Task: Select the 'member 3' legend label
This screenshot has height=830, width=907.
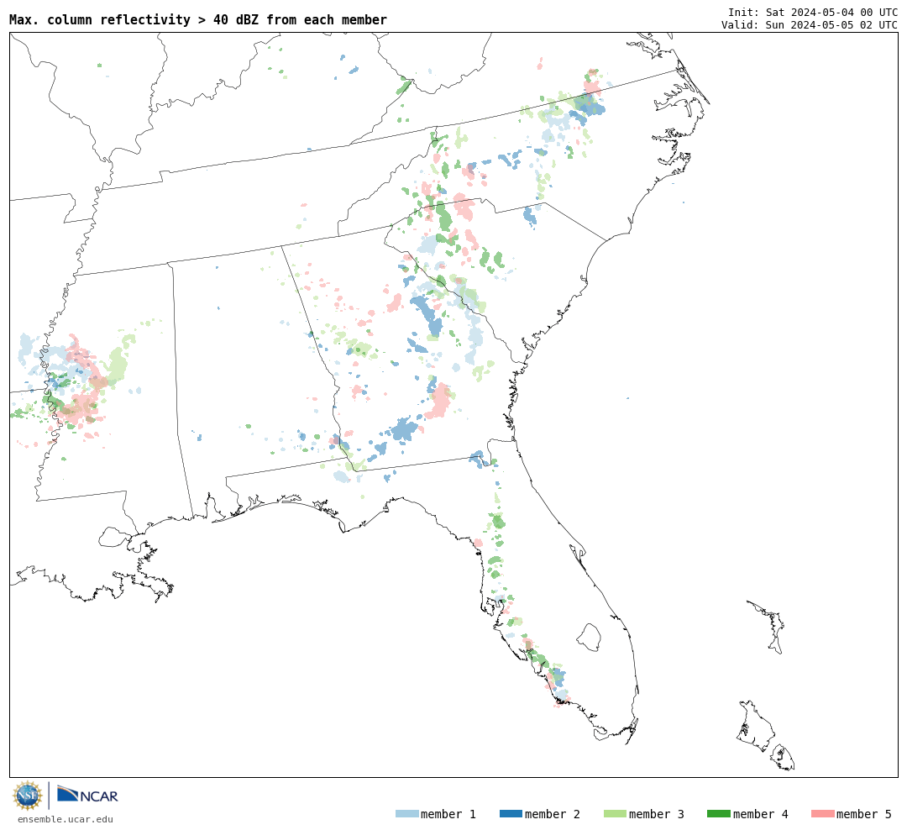Action: 657,814
